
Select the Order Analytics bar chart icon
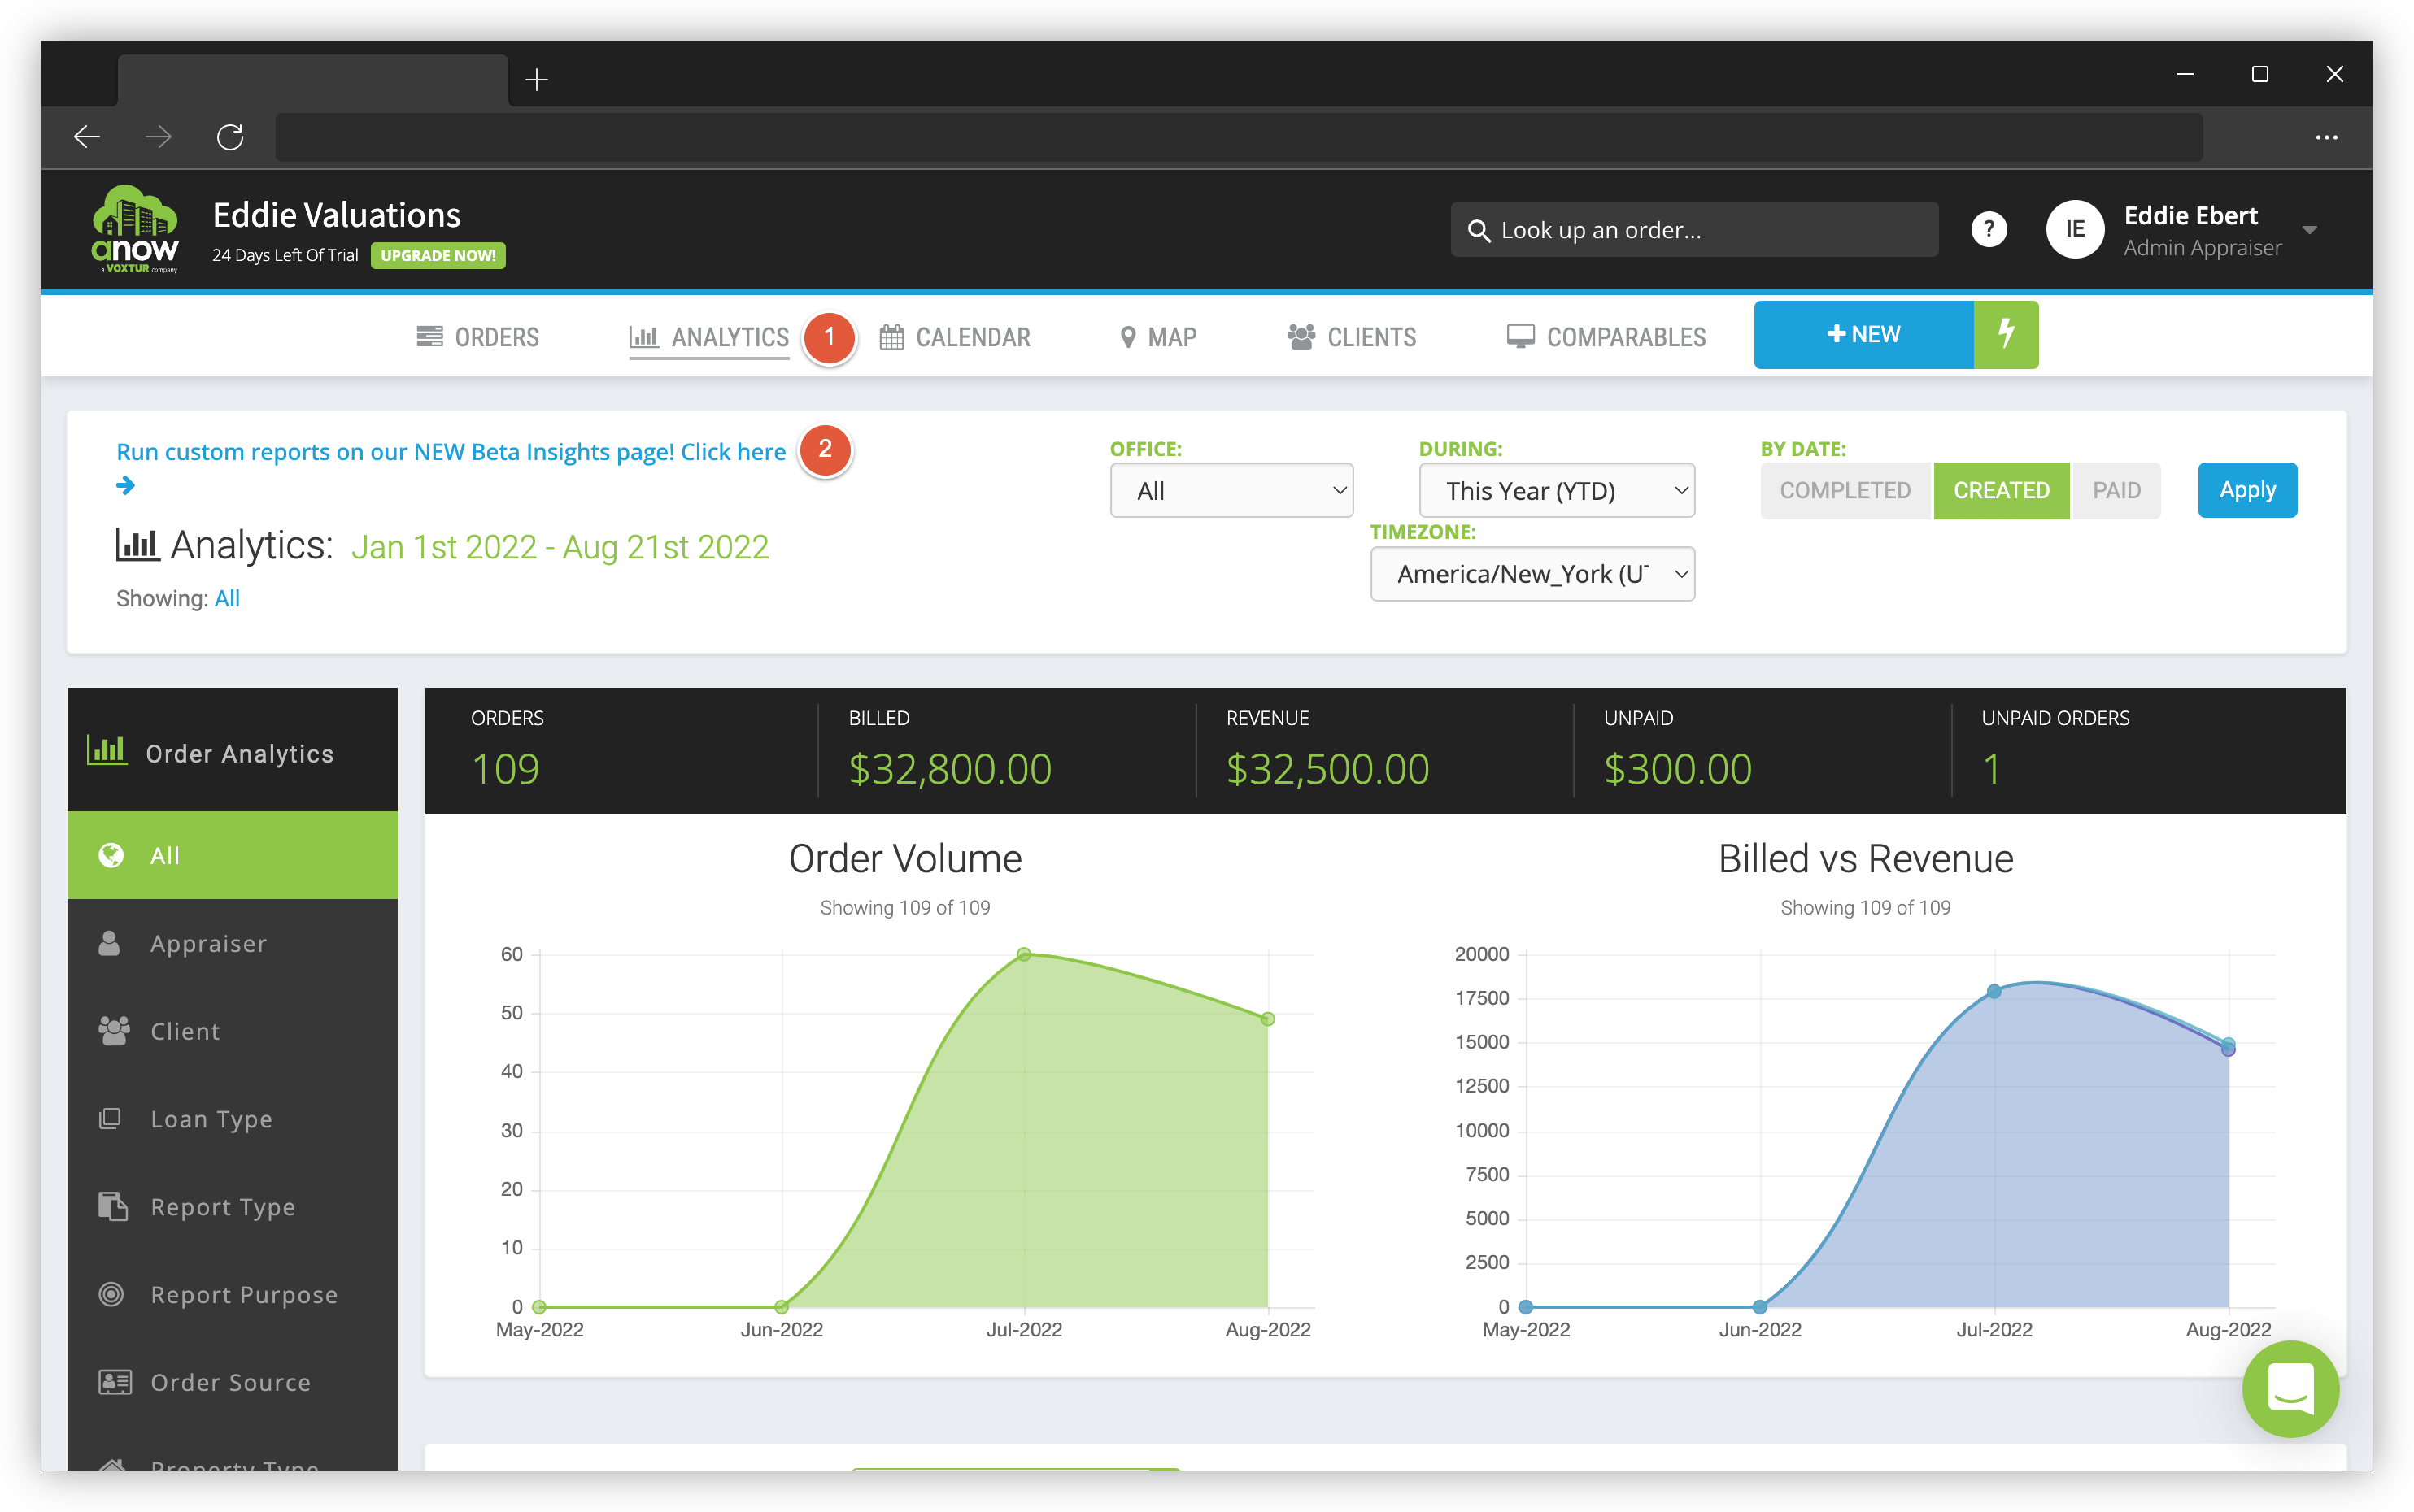[x=110, y=750]
